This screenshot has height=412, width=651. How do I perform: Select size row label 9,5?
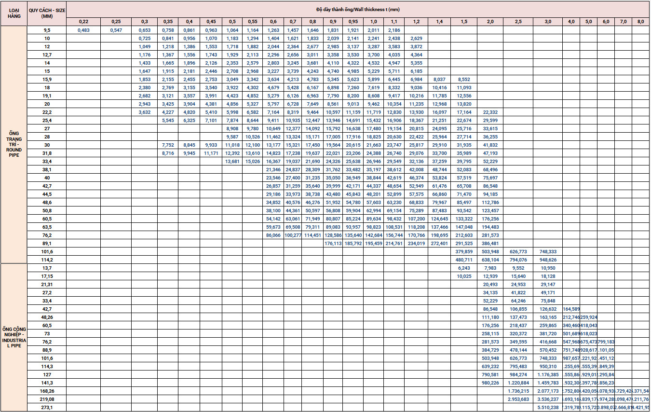point(47,30)
